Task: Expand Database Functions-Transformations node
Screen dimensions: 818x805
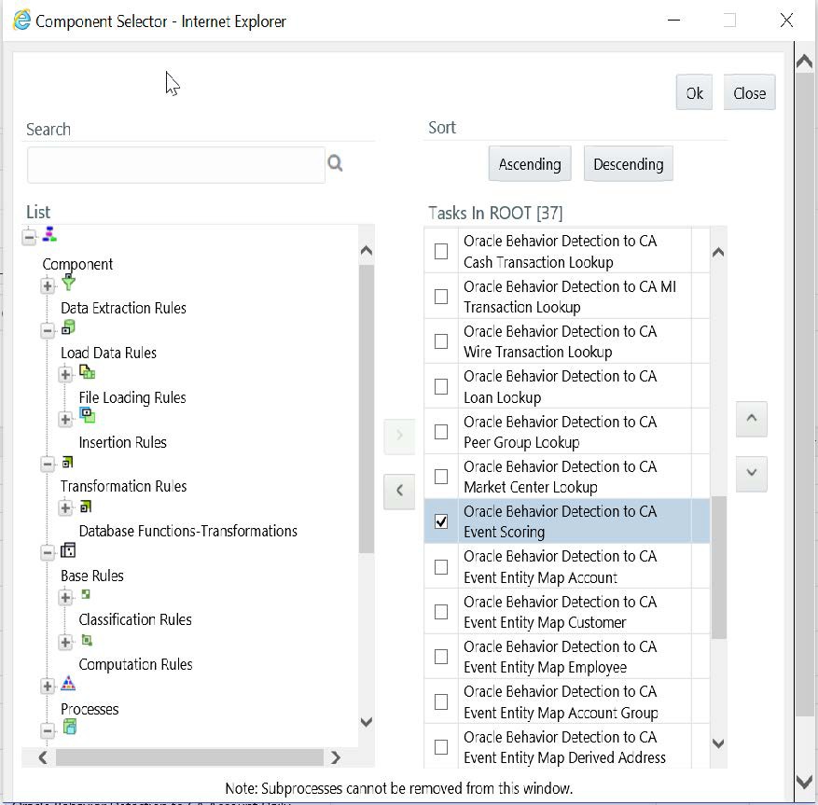Action: click(x=65, y=508)
